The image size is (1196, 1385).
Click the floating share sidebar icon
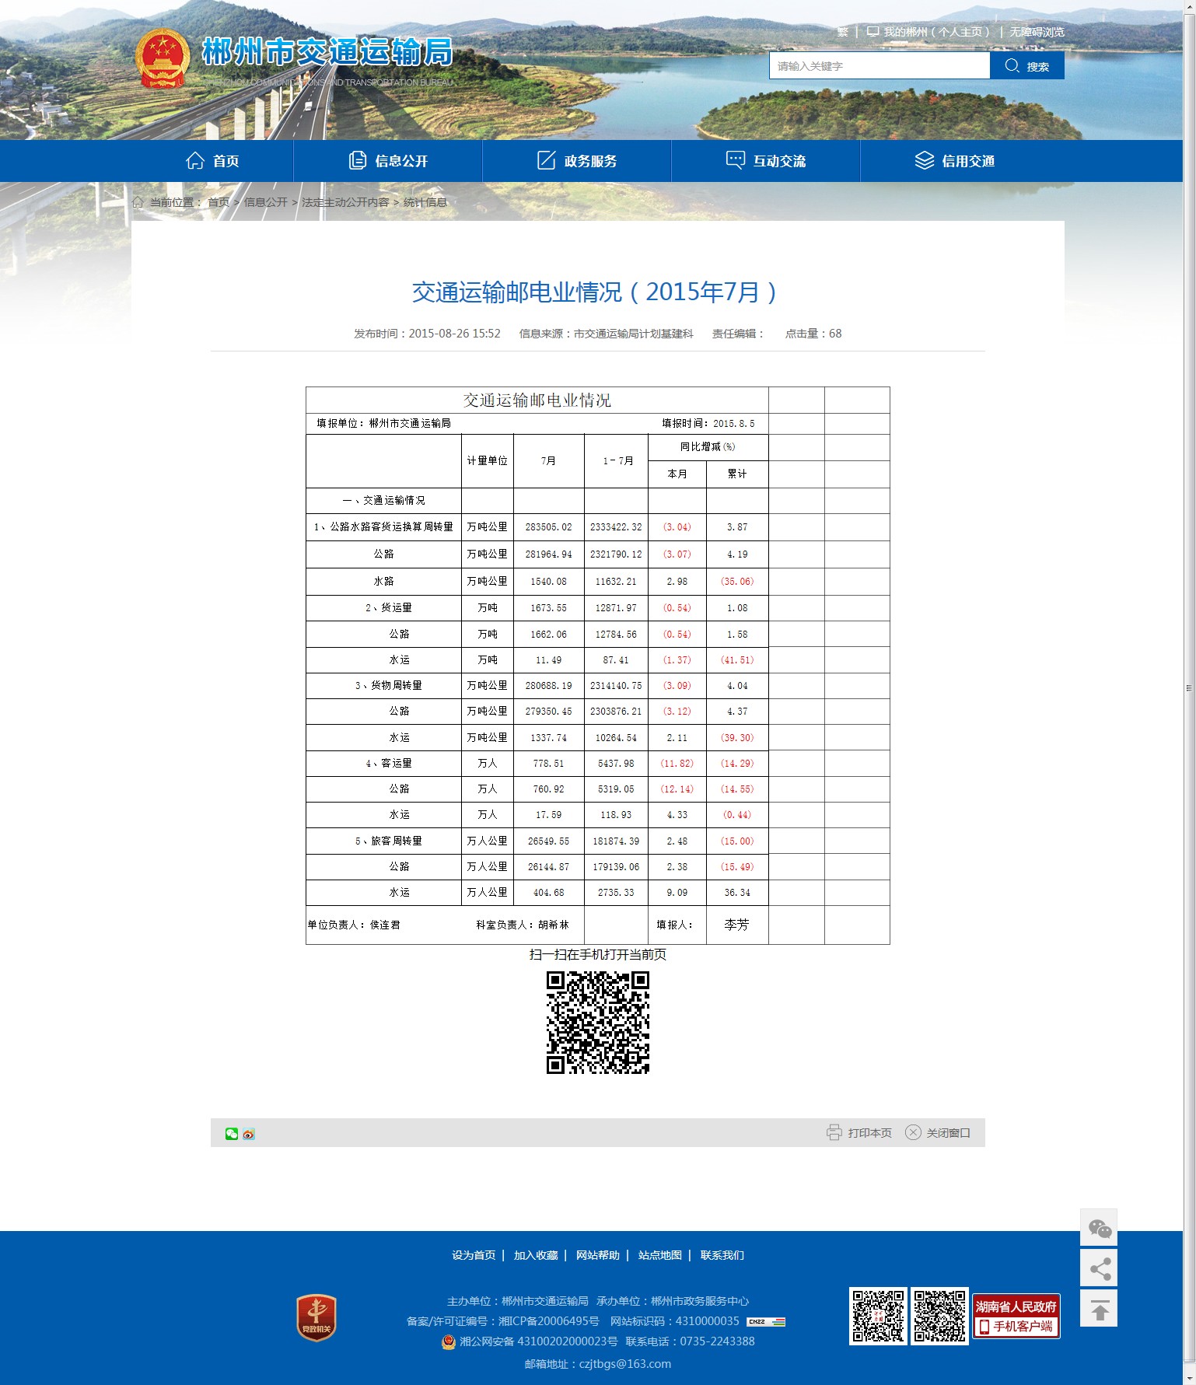[1099, 1270]
